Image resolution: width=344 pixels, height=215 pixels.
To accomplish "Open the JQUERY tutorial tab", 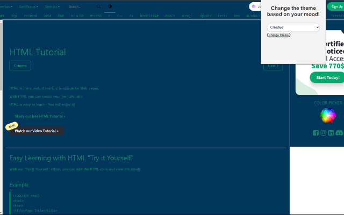I will 205,16.
